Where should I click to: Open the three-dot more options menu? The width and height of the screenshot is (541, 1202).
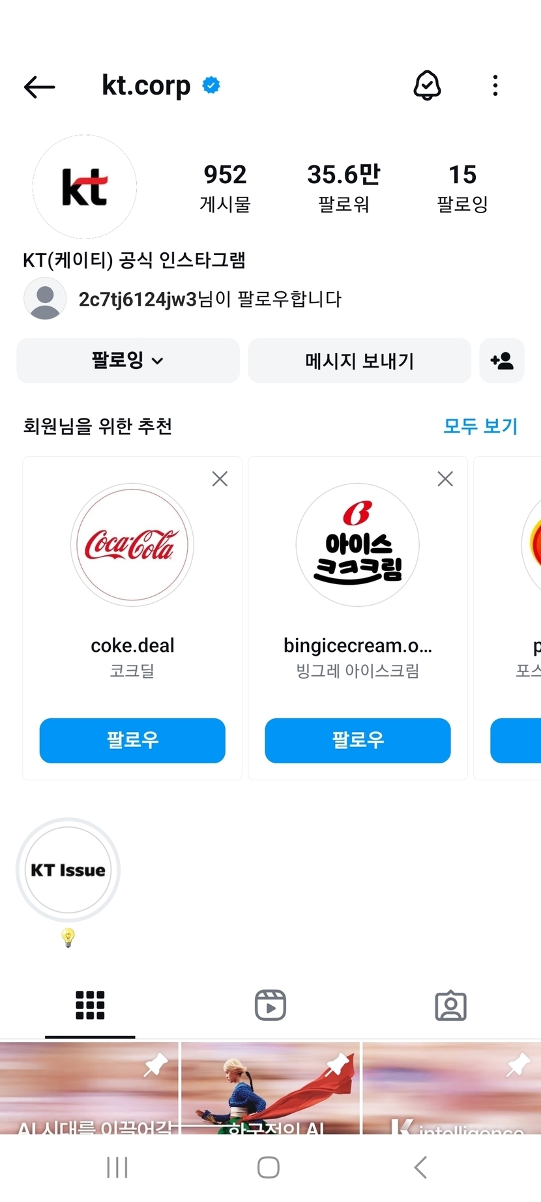495,85
